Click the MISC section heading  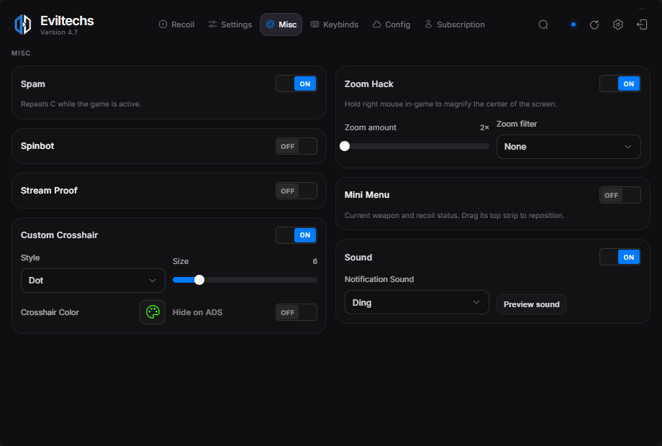point(21,53)
